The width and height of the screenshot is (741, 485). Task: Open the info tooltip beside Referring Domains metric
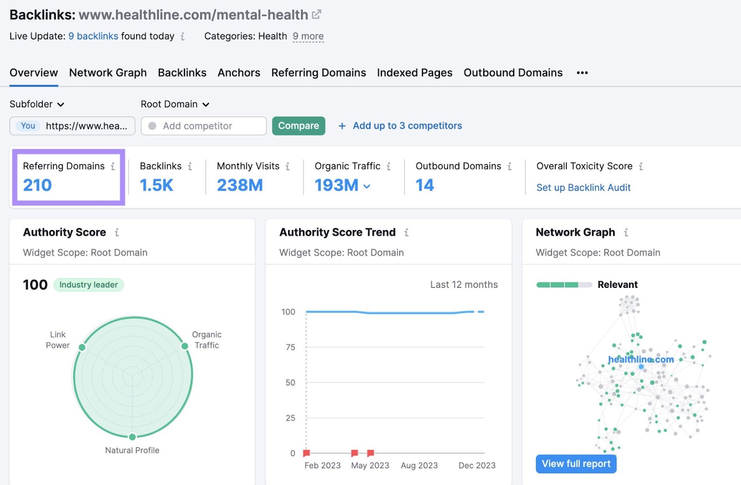[x=114, y=166]
